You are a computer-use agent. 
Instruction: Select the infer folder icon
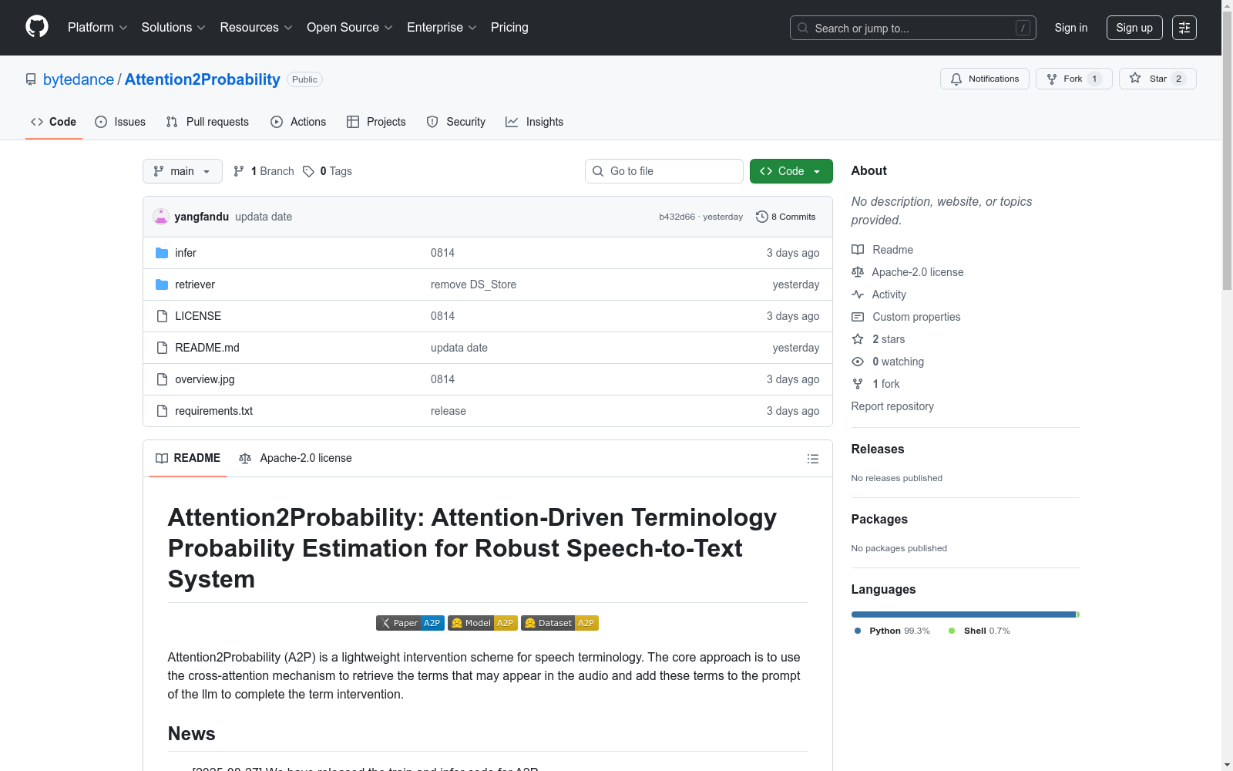pyautogui.click(x=162, y=253)
